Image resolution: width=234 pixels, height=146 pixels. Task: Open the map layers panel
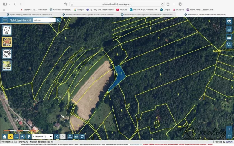tap(229, 22)
